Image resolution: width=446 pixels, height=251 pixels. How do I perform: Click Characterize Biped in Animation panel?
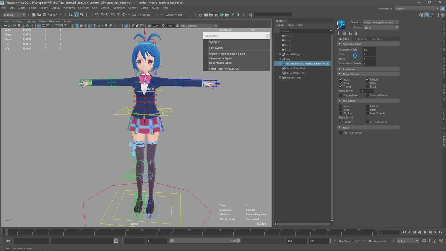click(x=220, y=58)
